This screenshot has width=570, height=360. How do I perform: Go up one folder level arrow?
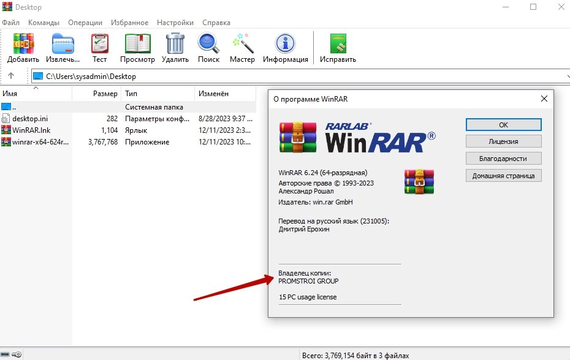11,75
